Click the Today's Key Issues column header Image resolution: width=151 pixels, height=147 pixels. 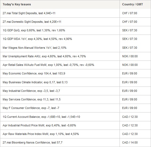[17, 4]
